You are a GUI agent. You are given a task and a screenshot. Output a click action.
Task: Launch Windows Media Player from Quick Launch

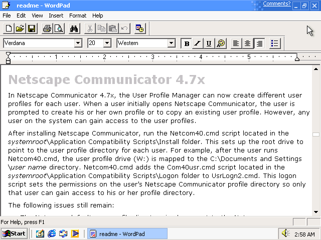click(x=75, y=233)
